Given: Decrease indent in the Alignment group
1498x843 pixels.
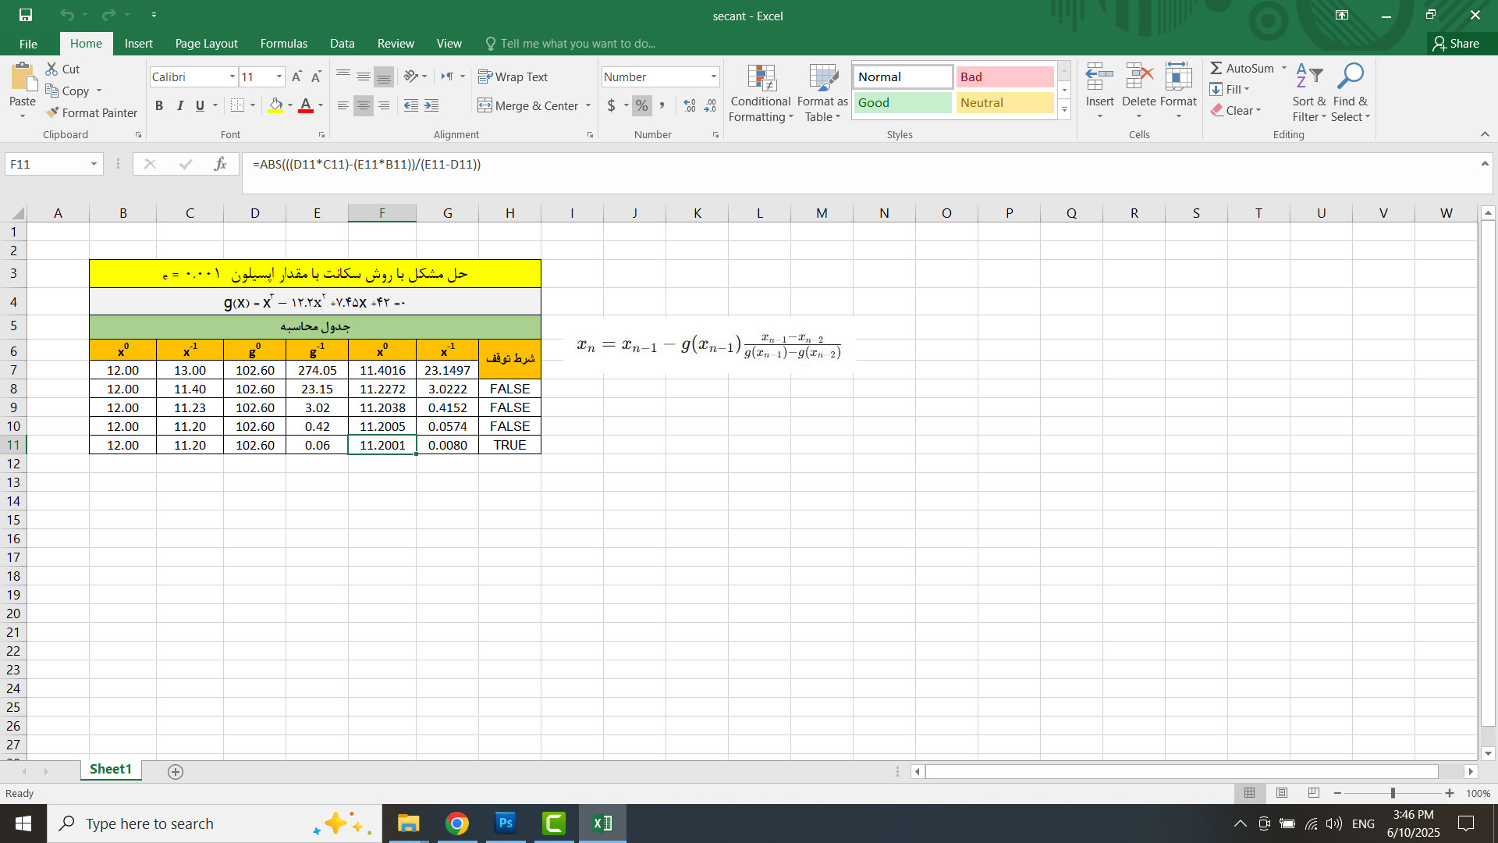Looking at the screenshot, I should [411, 105].
